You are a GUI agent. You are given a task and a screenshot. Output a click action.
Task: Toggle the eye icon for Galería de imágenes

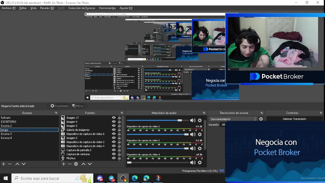point(114,130)
